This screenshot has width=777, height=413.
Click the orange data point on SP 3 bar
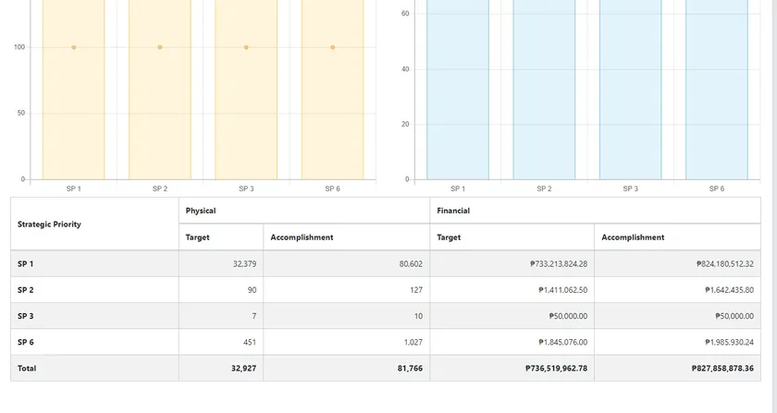246,47
